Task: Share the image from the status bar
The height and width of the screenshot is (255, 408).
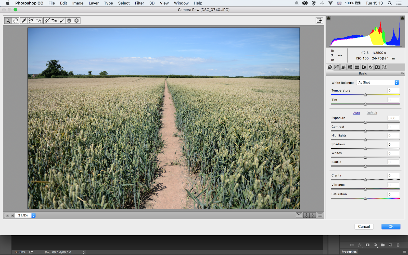Action: click(31, 252)
